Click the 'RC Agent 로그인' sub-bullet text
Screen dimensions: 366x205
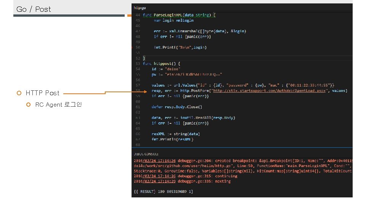58,105
